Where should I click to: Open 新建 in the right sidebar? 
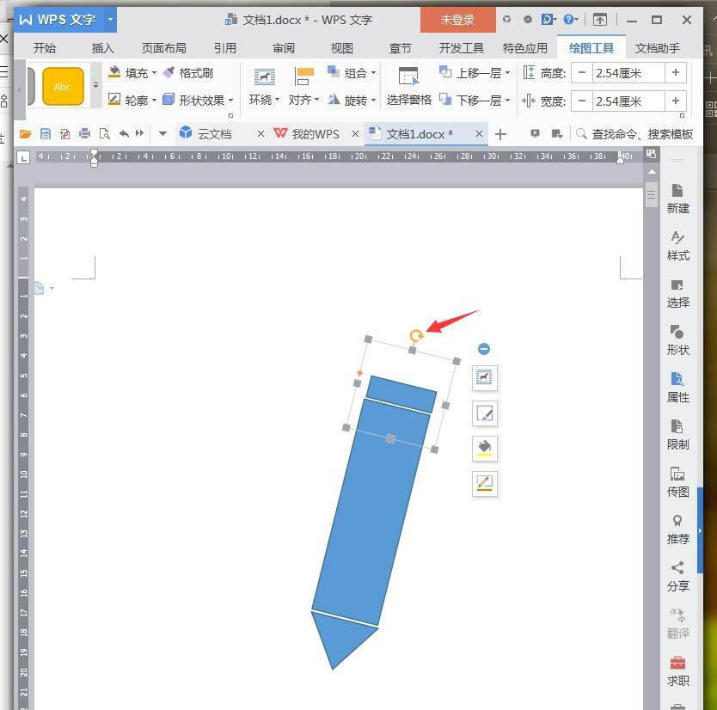pos(677,199)
